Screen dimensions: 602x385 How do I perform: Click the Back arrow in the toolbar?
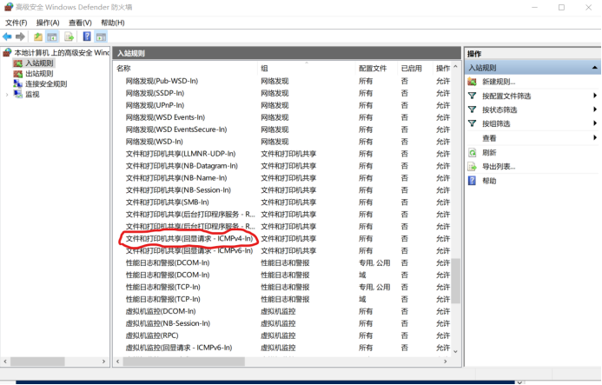[7, 37]
